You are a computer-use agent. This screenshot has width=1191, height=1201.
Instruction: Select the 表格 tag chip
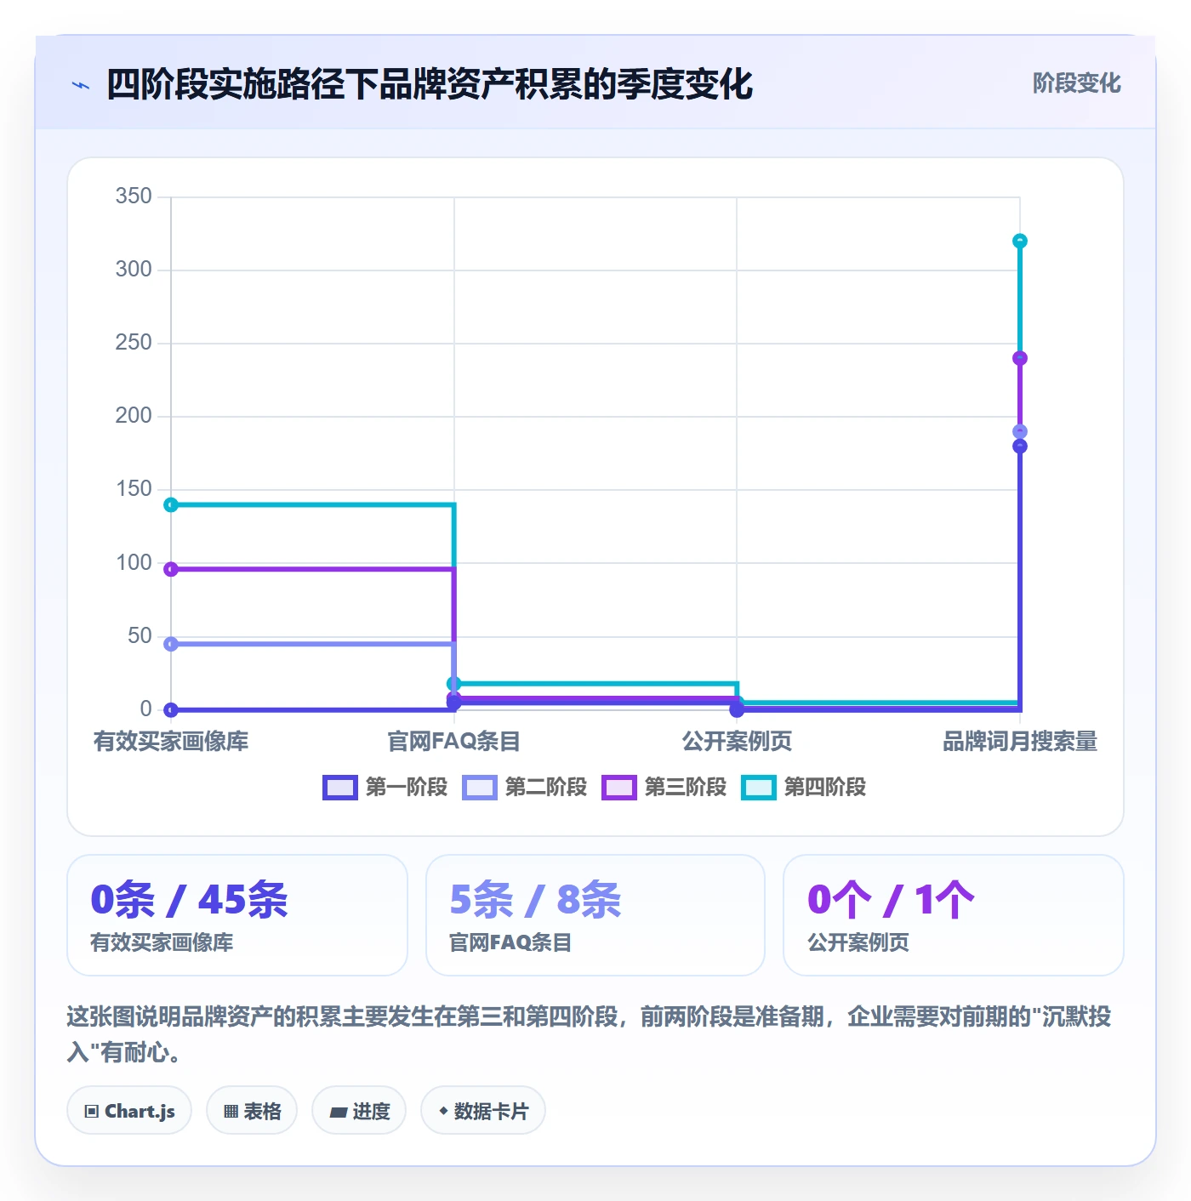pos(252,1111)
